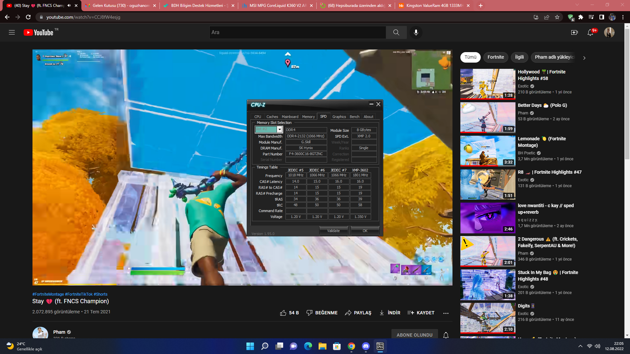Screen dimensions: 630x354
Task: Click the #Shorts hashtag link
Action: pos(101,294)
